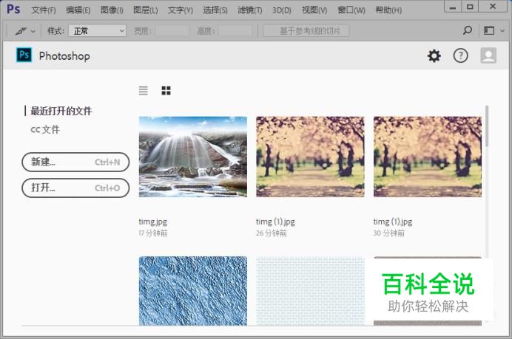Click the Photoshop logo beside title
512x339 pixels.
(x=24, y=55)
